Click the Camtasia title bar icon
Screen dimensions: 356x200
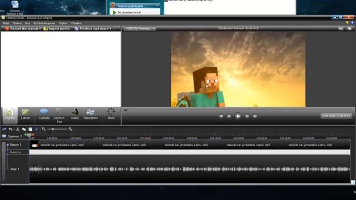pos(3,18)
